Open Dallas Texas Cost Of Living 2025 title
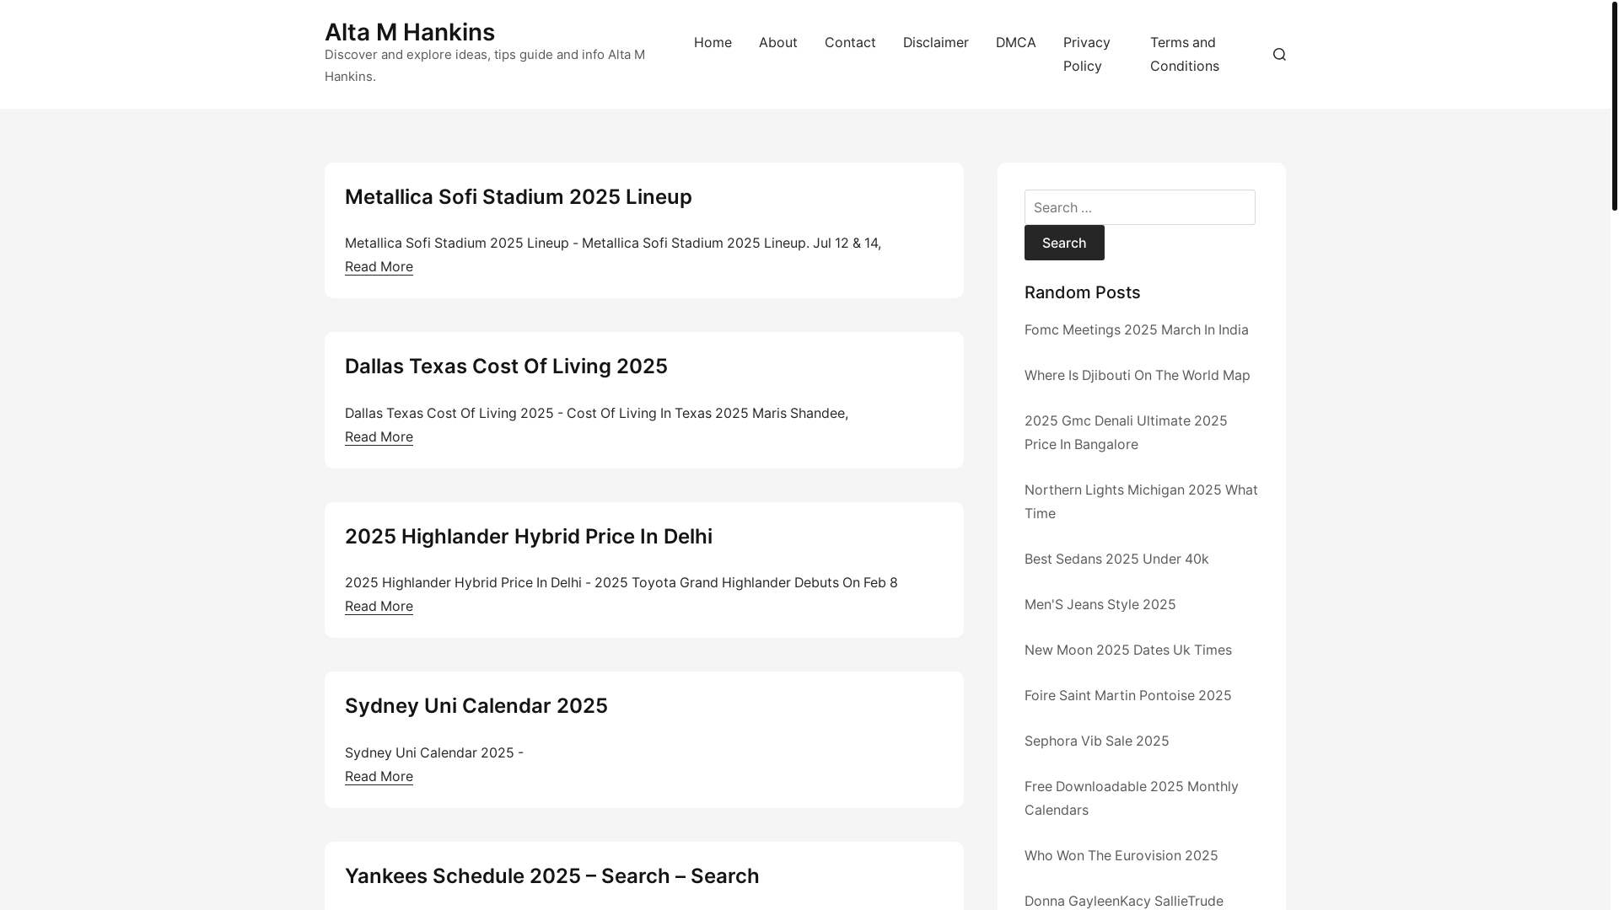The width and height of the screenshot is (1619, 910). click(506, 367)
